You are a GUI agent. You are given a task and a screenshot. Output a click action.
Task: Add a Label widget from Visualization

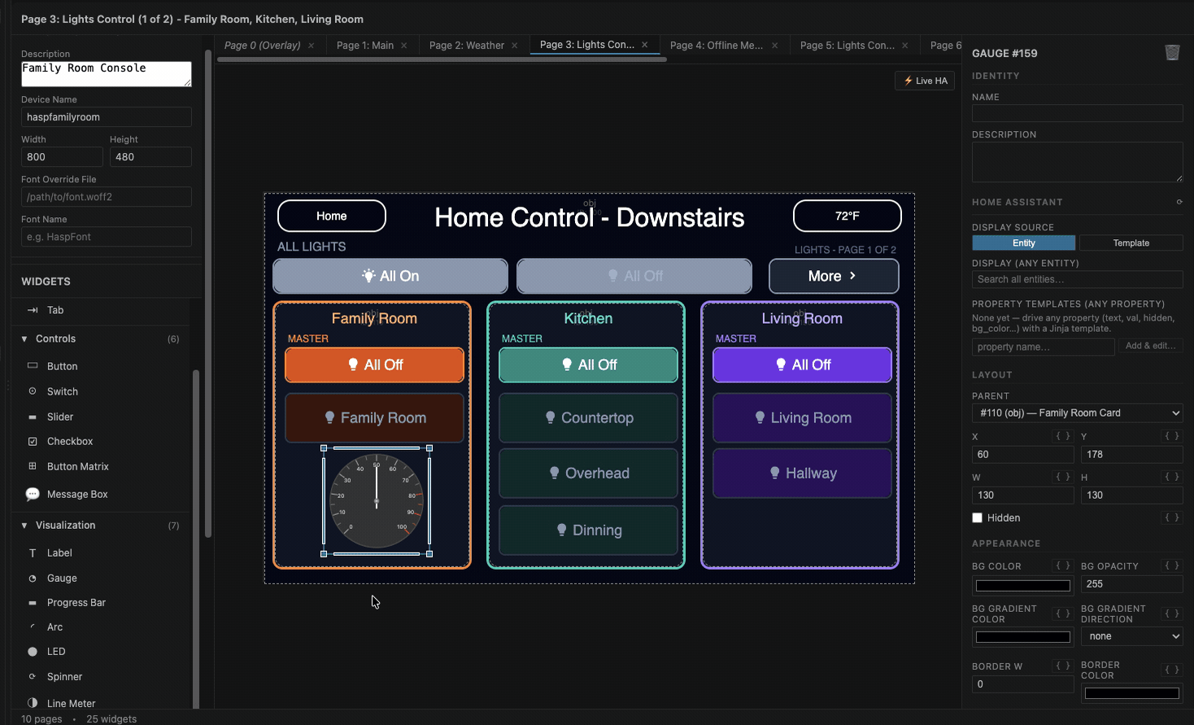tap(59, 552)
